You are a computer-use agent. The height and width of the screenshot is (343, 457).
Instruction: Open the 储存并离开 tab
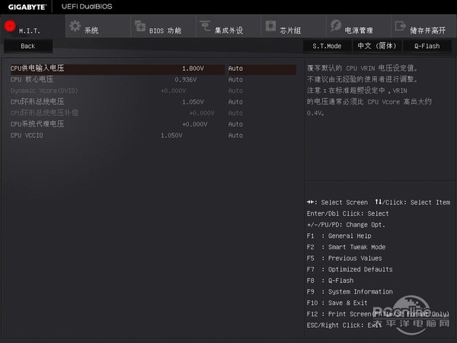pos(424,26)
